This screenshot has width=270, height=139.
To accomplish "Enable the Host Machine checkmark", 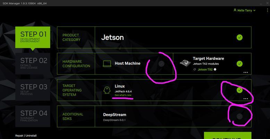I will pos(161,64).
